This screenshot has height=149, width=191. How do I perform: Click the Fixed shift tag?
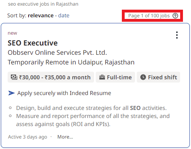point(158,77)
